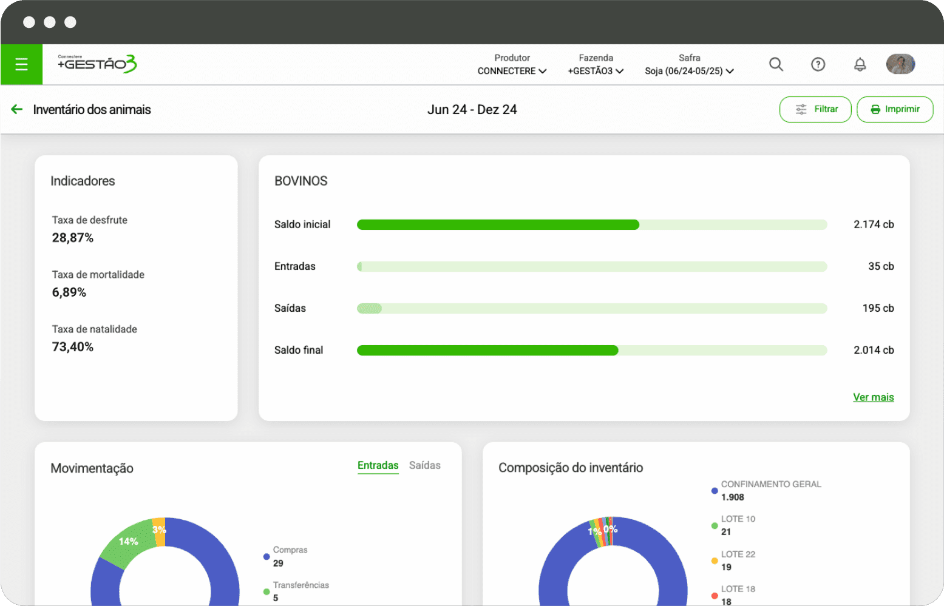The height and width of the screenshot is (606, 944).
Task: Open the hamburger menu
Action: coord(21,64)
